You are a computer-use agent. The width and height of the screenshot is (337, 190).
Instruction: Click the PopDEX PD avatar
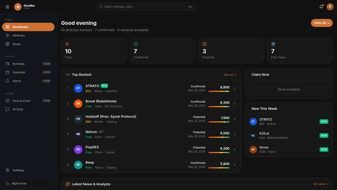78,150
